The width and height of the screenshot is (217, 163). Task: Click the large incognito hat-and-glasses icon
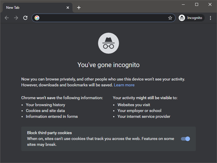[x=108, y=43]
